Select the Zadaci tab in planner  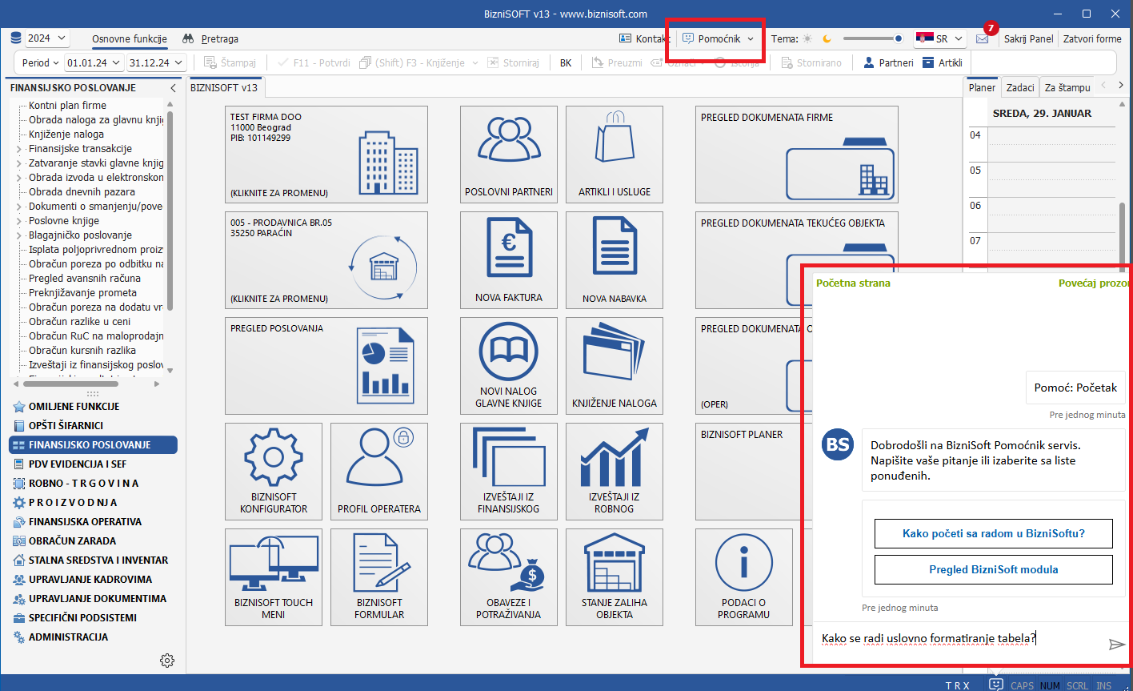tap(1020, 87)
